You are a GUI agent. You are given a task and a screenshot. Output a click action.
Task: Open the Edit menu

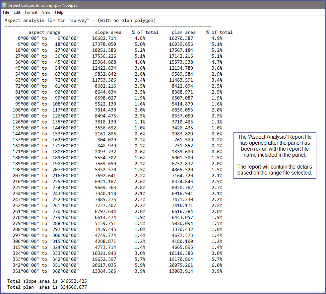coord(17,12)
